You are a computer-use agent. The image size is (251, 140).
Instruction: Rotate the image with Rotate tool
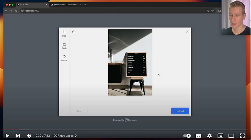[64, 58]
